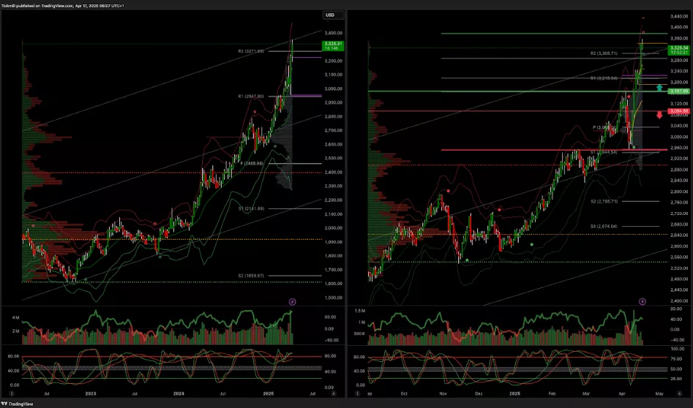Click purple event icon on right chart

[643, 301]
